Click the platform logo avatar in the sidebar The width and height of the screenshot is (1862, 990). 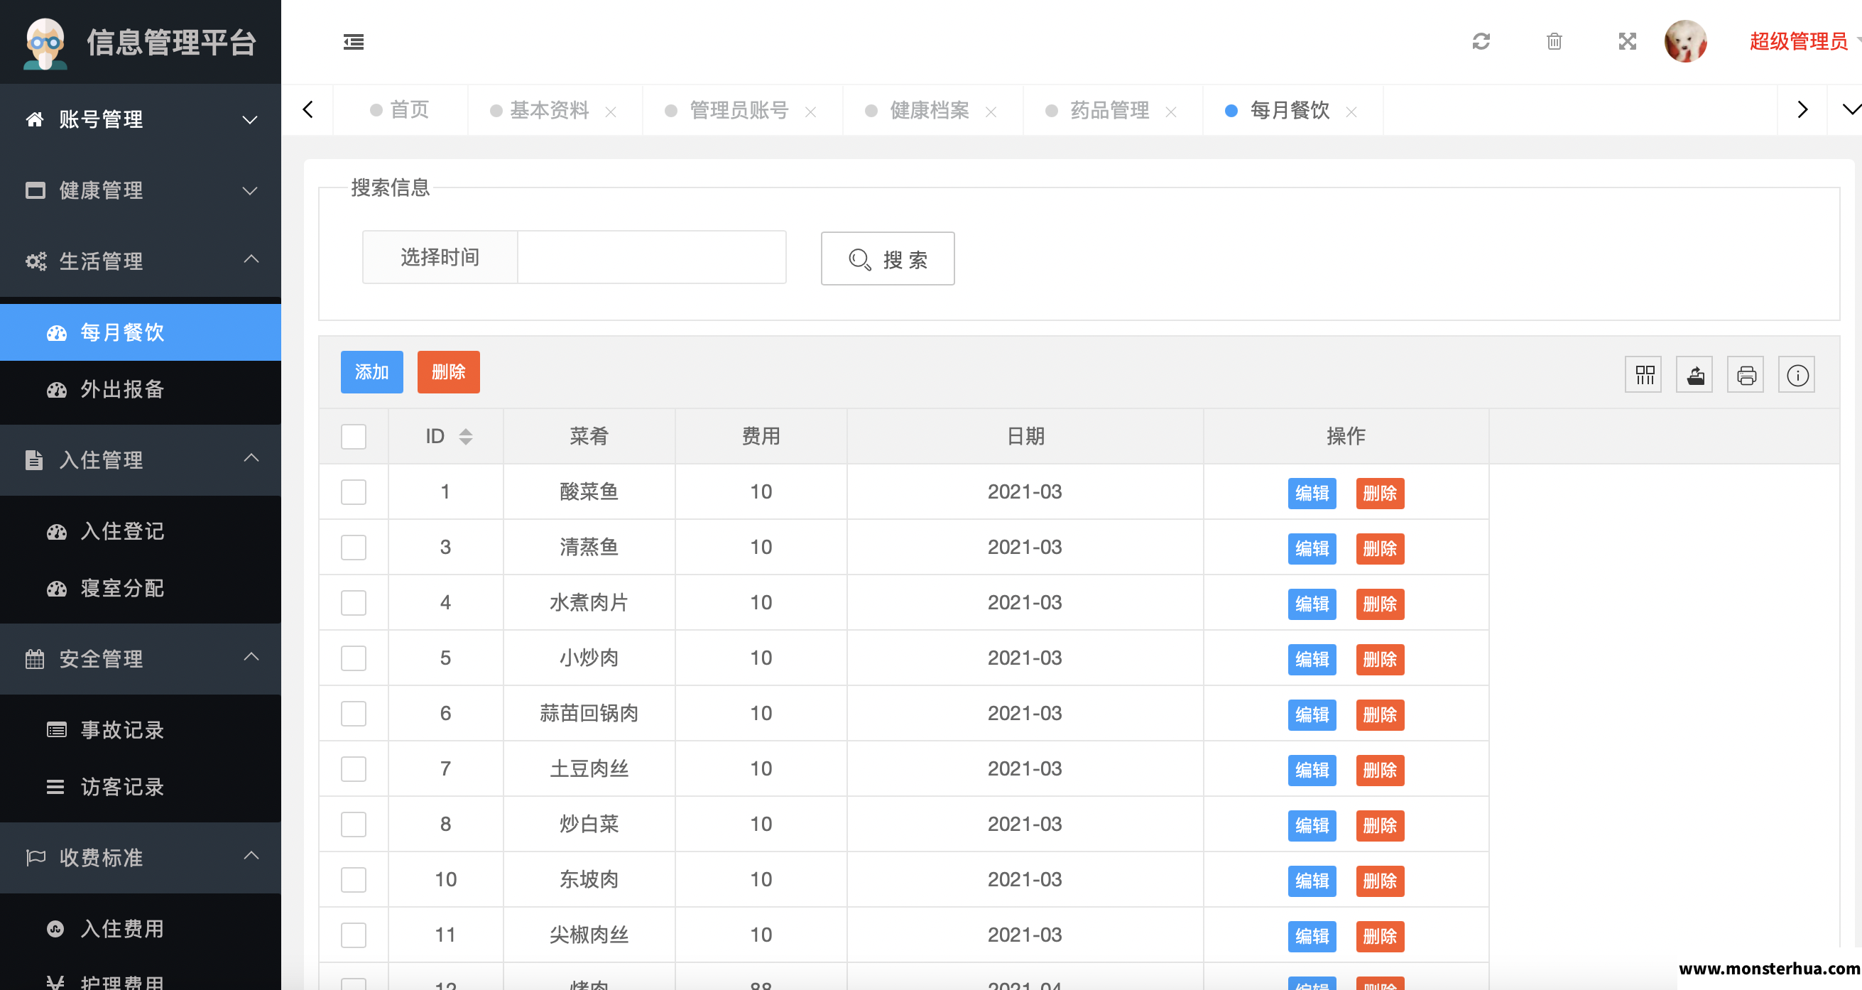point(45,43)
